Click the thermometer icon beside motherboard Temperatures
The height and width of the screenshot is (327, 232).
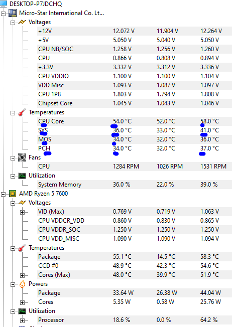[22, 112]
